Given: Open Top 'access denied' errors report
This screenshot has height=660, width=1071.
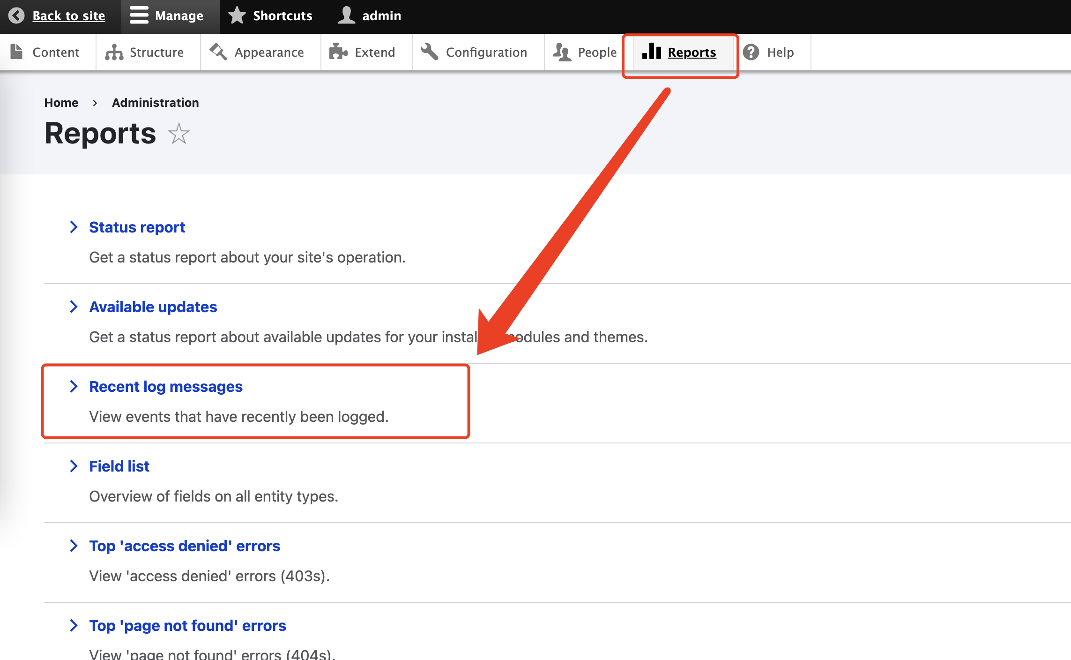Looking at the screenshot, I should (x=185, y=546).
